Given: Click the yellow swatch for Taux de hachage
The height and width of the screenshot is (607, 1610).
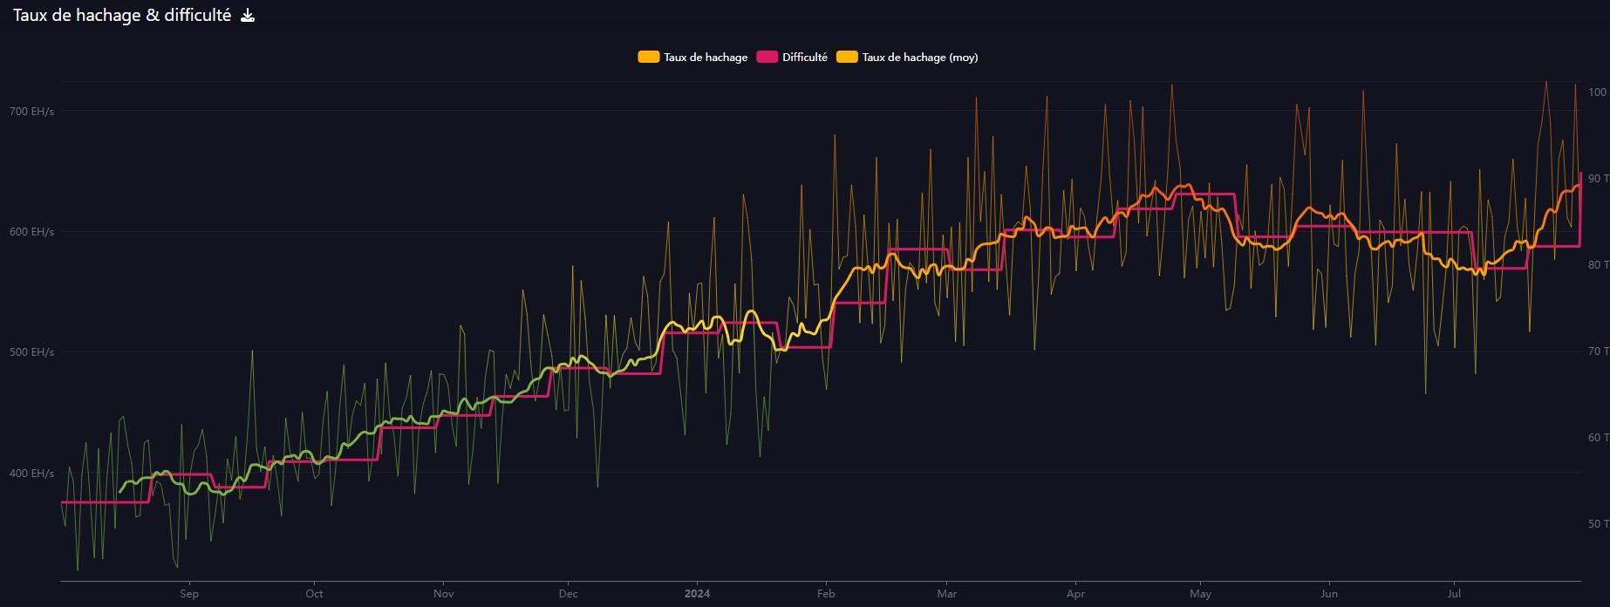Looking at the screenshot, I should (648, 58).
